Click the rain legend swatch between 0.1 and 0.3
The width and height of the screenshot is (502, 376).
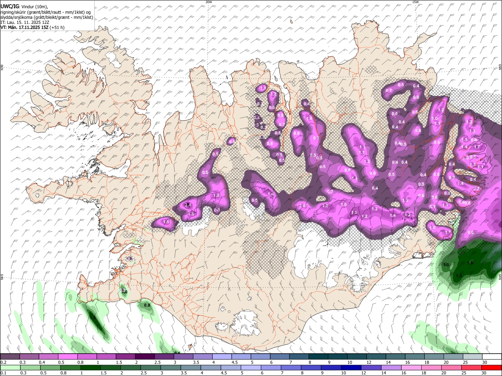click(x=10, y=367)
